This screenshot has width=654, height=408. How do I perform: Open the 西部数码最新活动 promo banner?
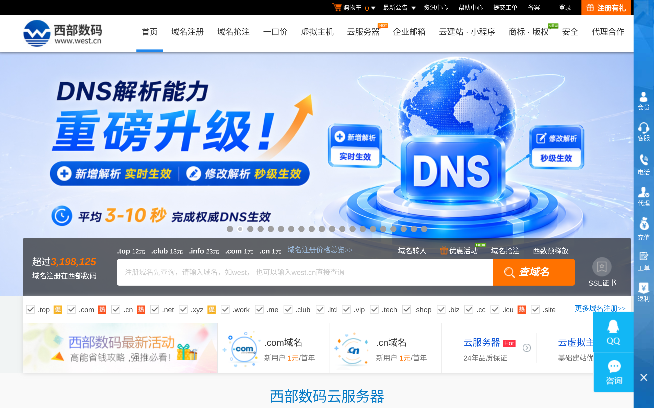pyautogui.click(x=120, y=348)
